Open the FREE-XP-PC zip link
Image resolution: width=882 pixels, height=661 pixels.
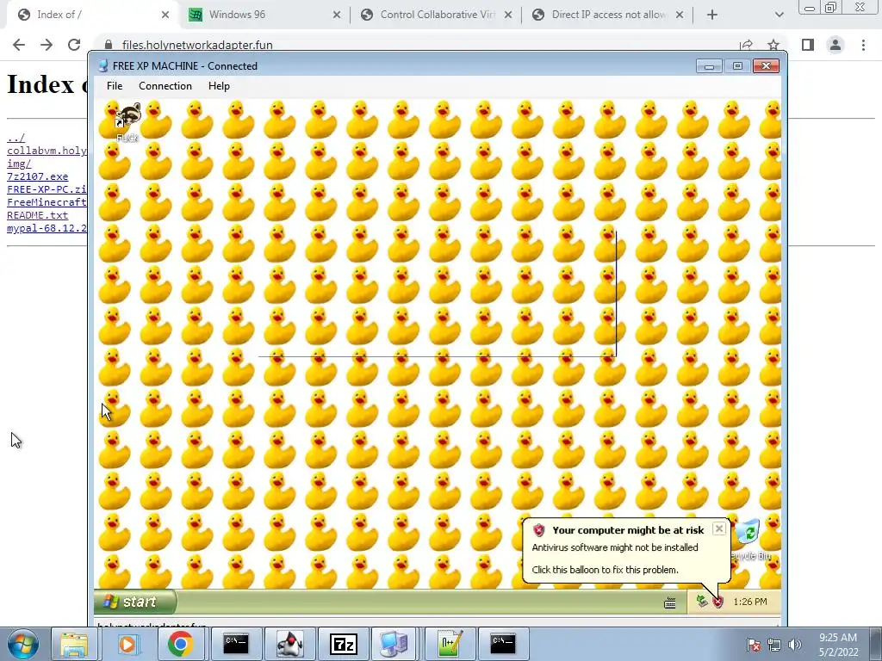(47, 189)
